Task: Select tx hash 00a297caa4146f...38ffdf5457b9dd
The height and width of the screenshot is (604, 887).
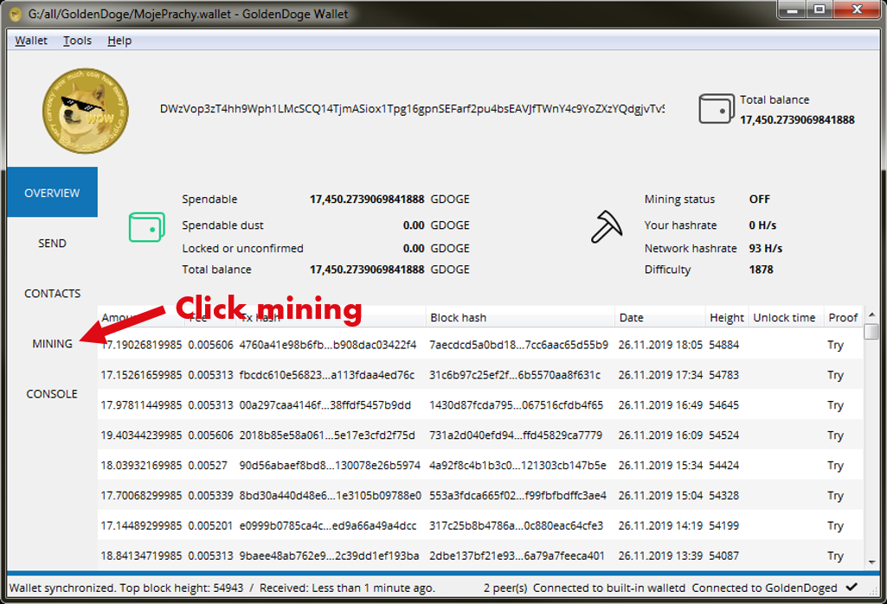Action: click(325, 405)
